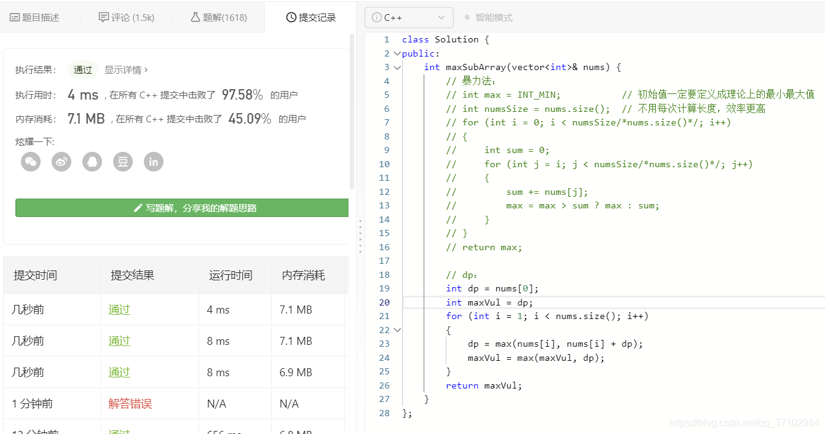Click the pencil icon on the share-solution button
This screenshot has width=825, height=434.
[x=138, y=208]
